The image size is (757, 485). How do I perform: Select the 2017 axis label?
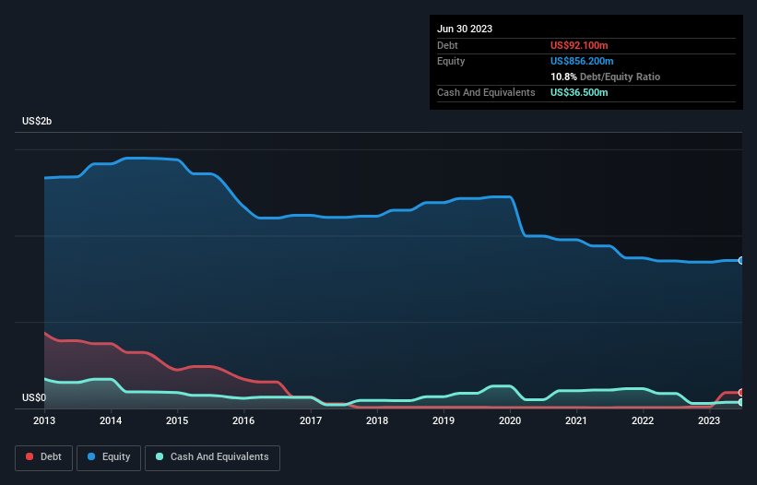(x=311, y=420)
